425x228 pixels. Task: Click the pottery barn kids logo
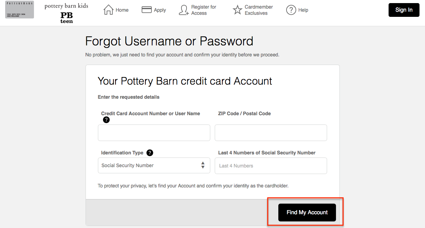click(x=66, y=6)
